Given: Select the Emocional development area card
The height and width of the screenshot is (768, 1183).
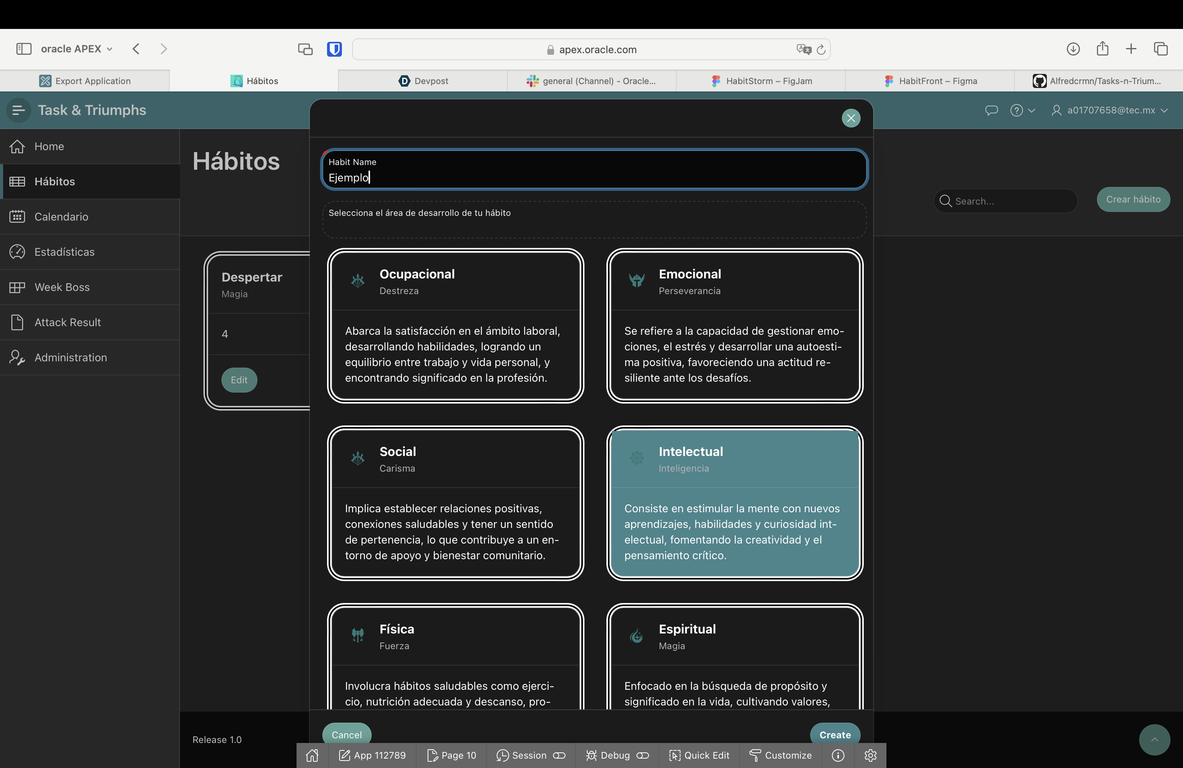Looking at the screenshot, I should click(734, 325).
